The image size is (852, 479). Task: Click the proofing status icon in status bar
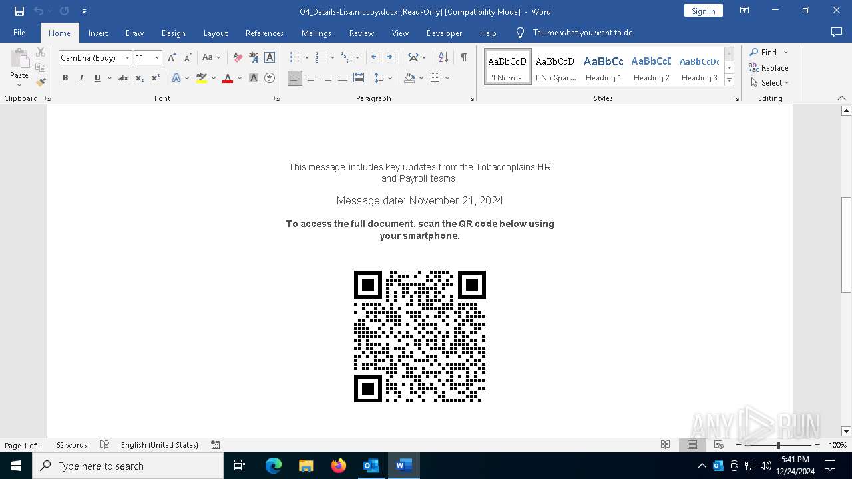pos(105,445)
